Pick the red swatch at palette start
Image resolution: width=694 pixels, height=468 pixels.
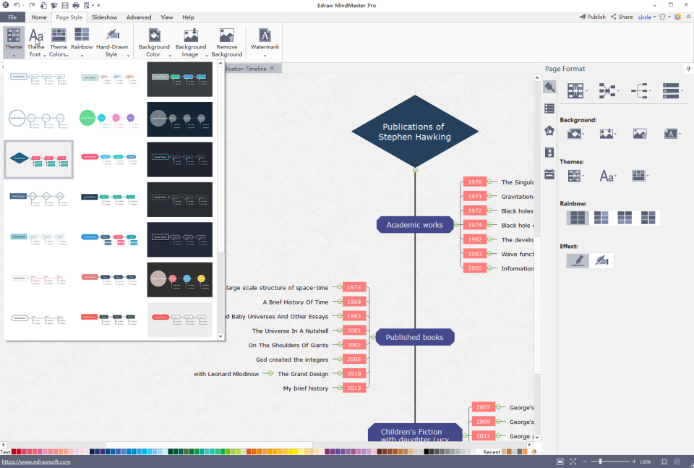point(14,452)
